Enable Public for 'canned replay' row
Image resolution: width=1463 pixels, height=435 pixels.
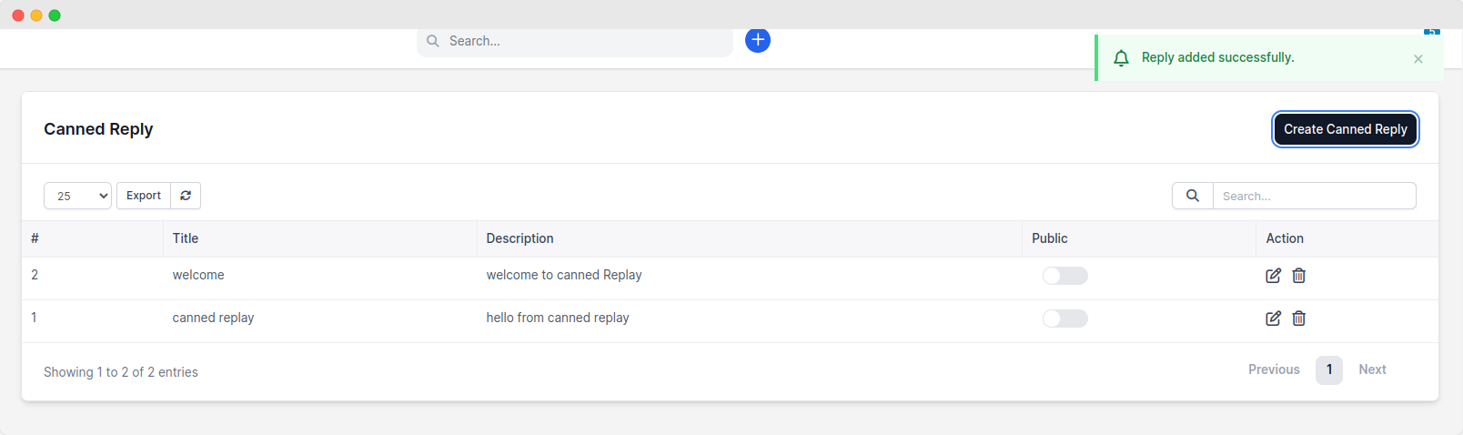(1064, 319)
